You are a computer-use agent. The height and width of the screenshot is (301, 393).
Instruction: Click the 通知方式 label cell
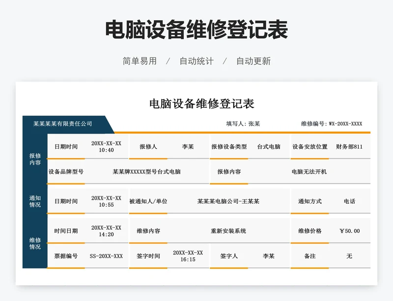point(310,201)
